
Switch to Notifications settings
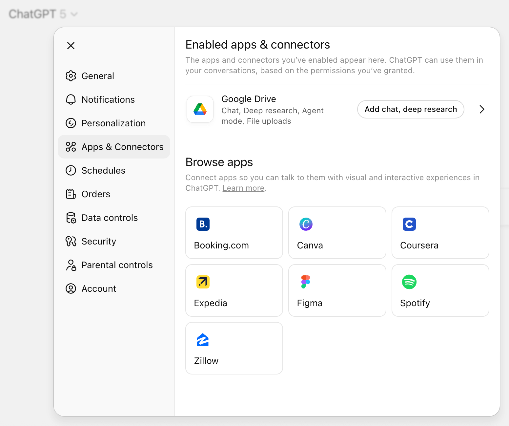click(x=108, y=99)
